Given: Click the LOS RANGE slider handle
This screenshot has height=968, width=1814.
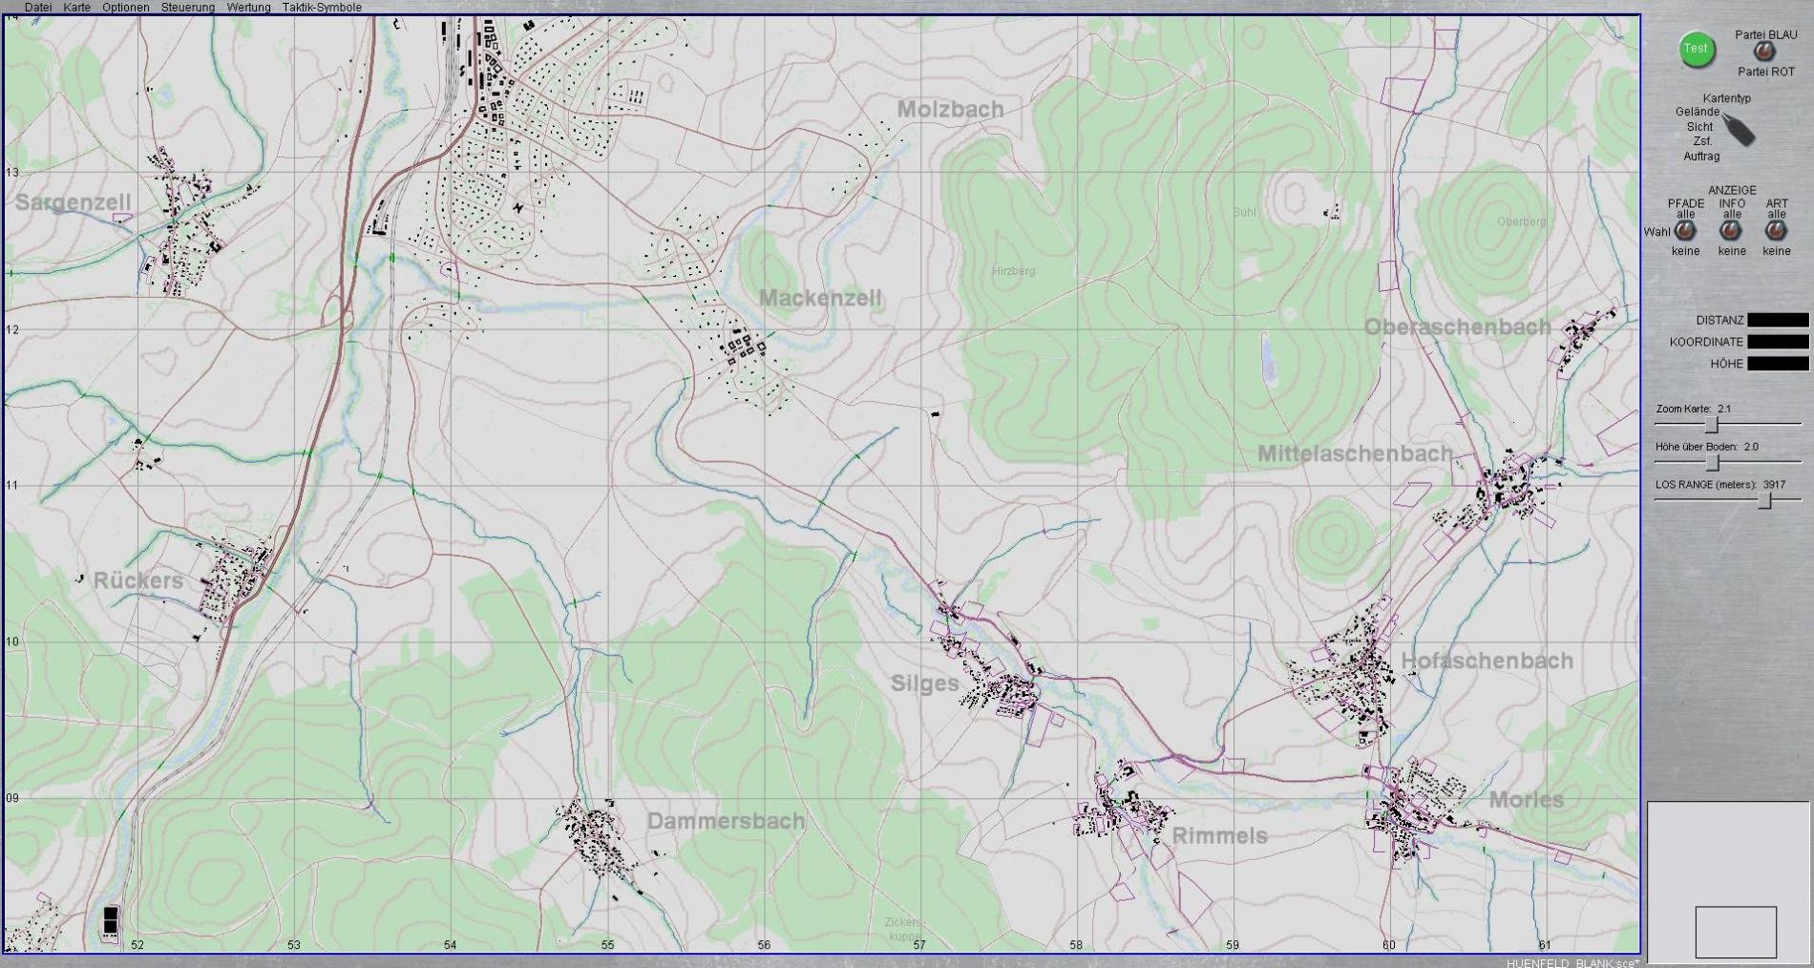Looking at the screenshot, I should (1765, 500).
